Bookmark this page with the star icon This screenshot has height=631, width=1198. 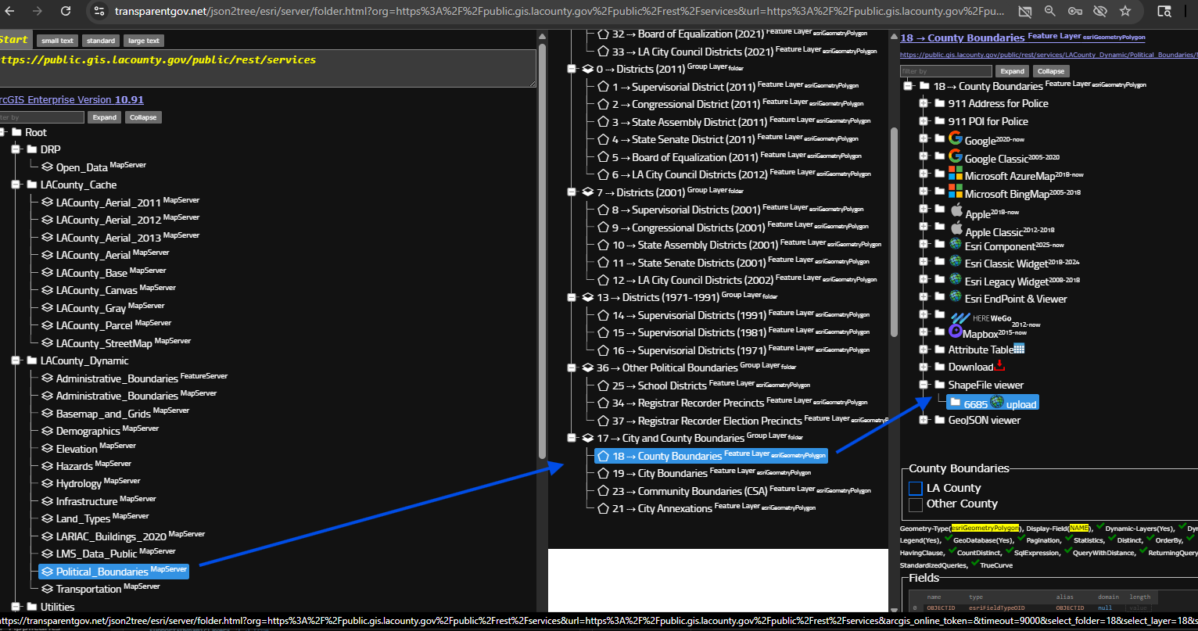click(1125, 11)
